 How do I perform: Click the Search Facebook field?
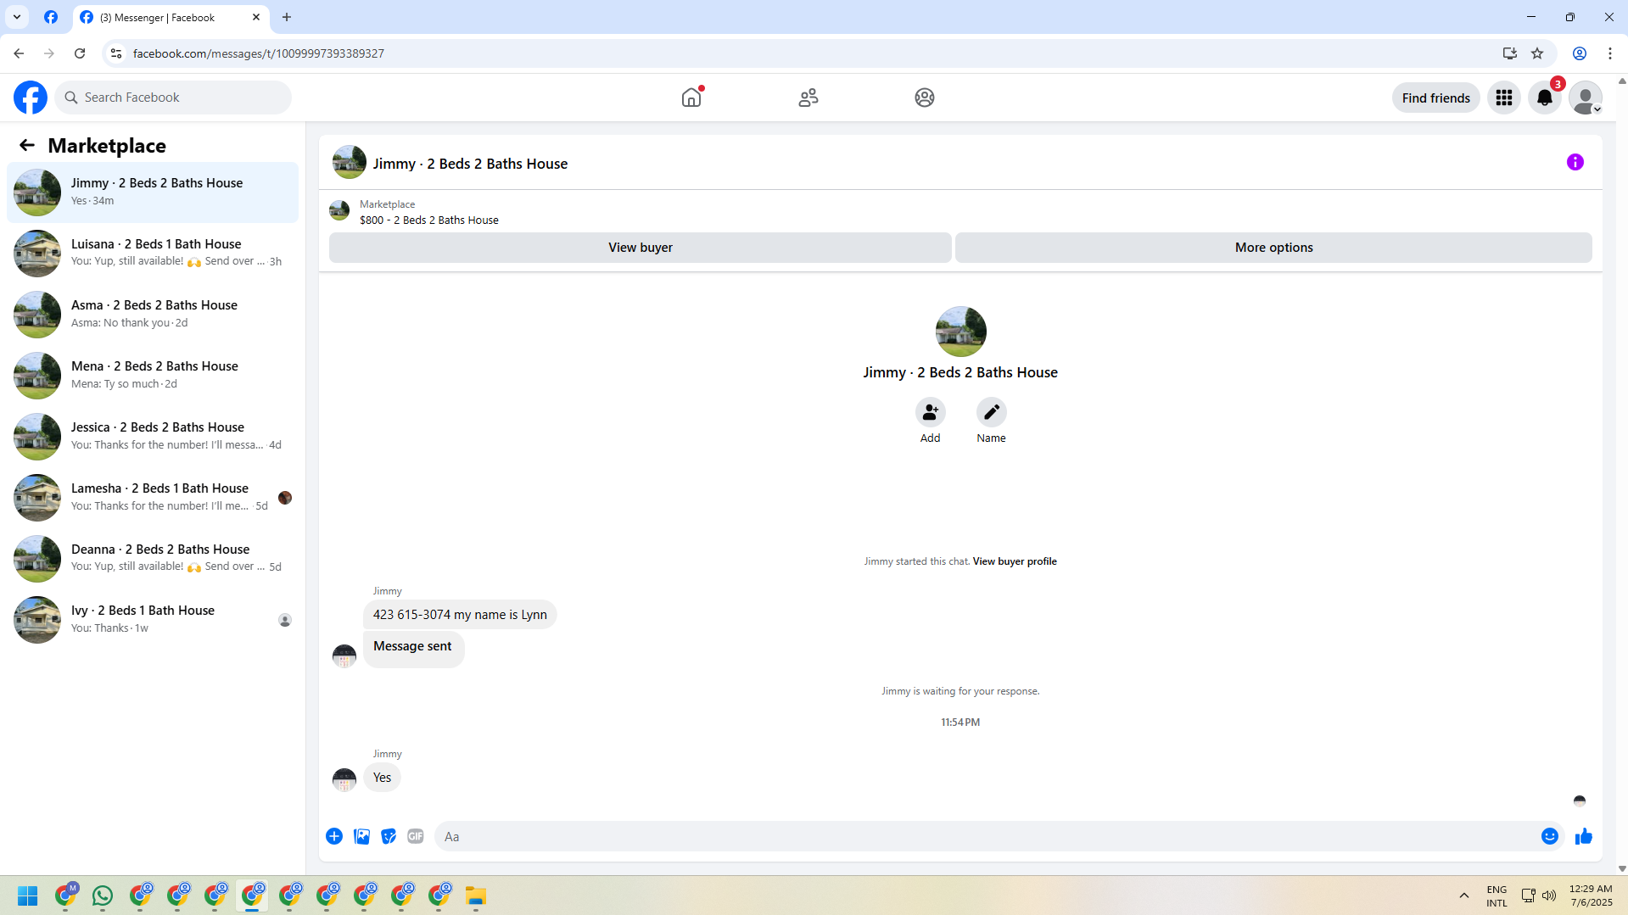173,98
